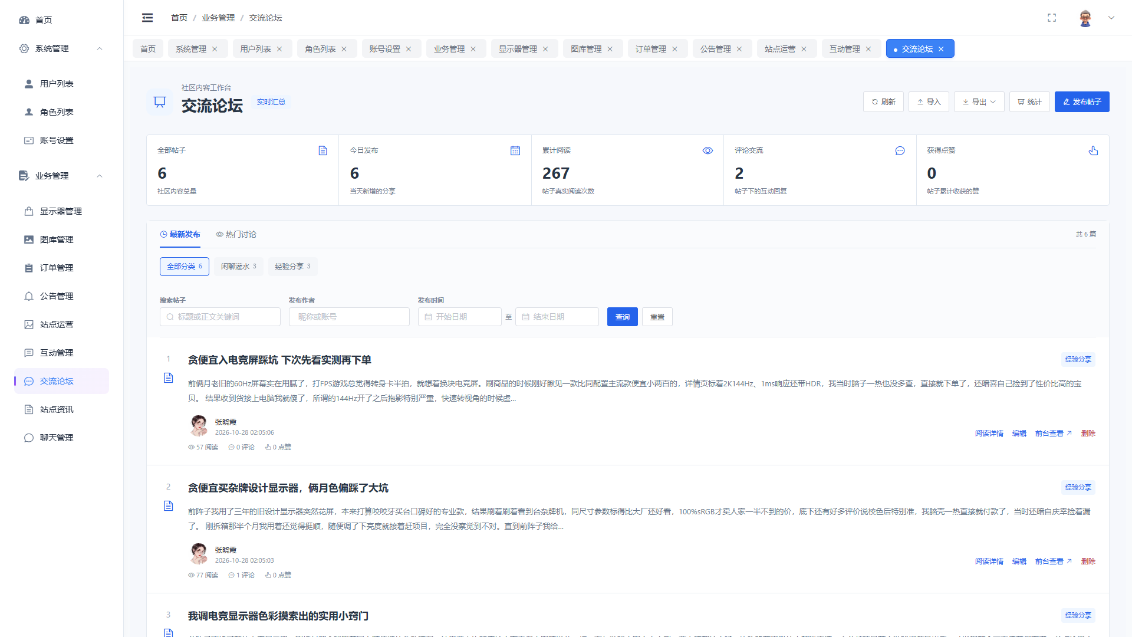Click the 刷新 button
The height and width of the screenshot is (637, 1132).
coord(883,101)
